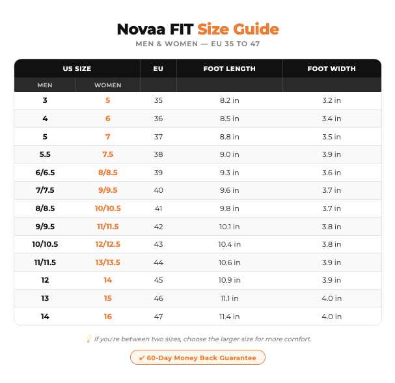
Task: Select the WOMEN sub-header
Action: tap(108, 85)
